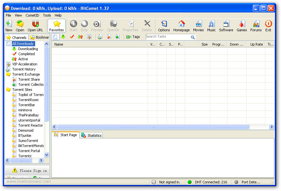The image size is (281, 191).
Task: Open the Forums icon
Action: point(256,26)
